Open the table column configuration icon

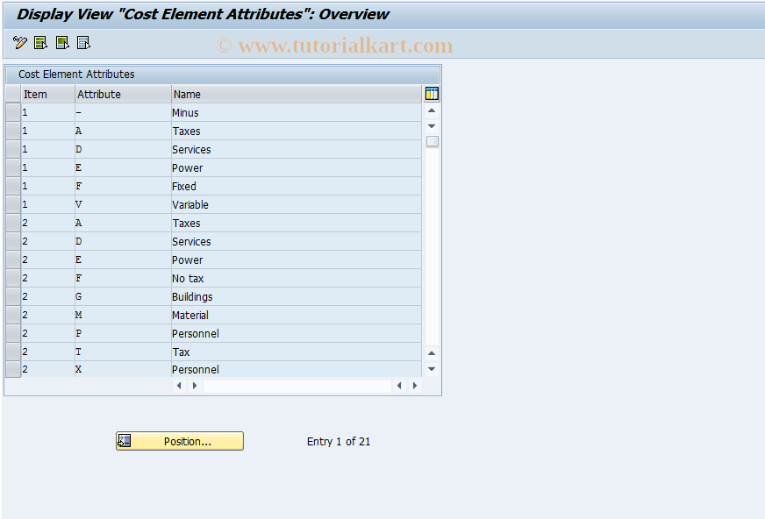[431, 93]
